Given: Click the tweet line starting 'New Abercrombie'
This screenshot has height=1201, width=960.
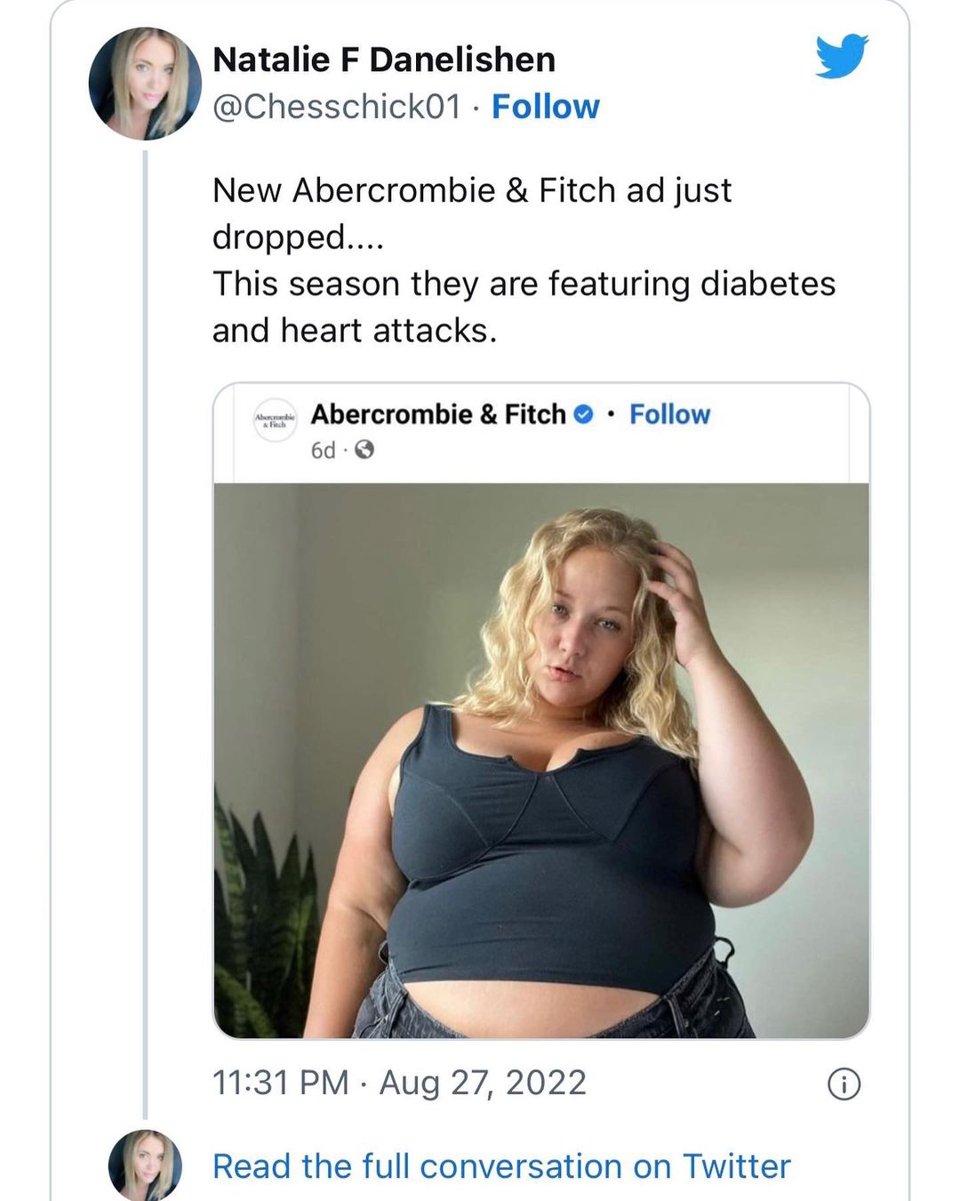Looking at the screenshot, I should tap(471, 190).
